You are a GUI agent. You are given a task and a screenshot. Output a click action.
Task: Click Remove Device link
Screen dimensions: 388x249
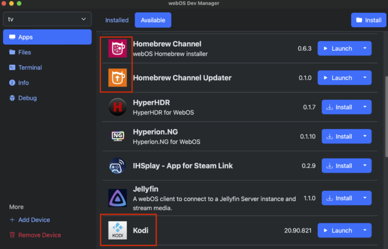coord(39,235)
